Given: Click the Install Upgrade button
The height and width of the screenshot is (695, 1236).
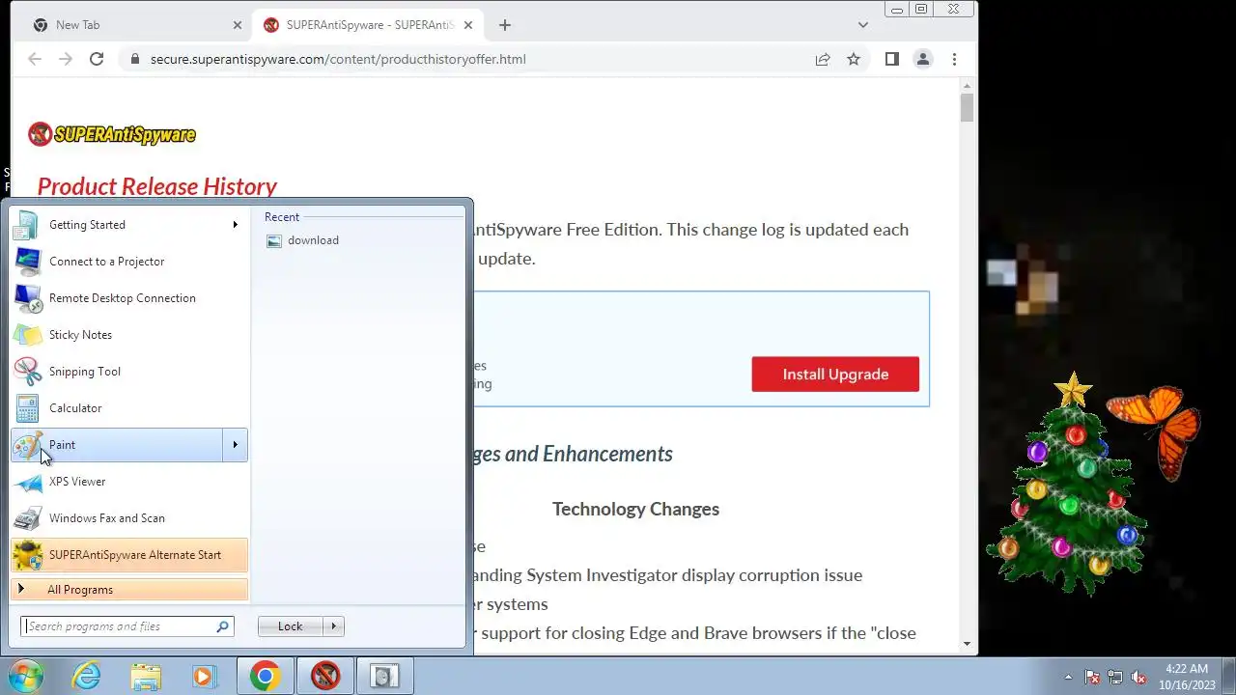Looking at the screenshot, I should click(x=835, y=375).
